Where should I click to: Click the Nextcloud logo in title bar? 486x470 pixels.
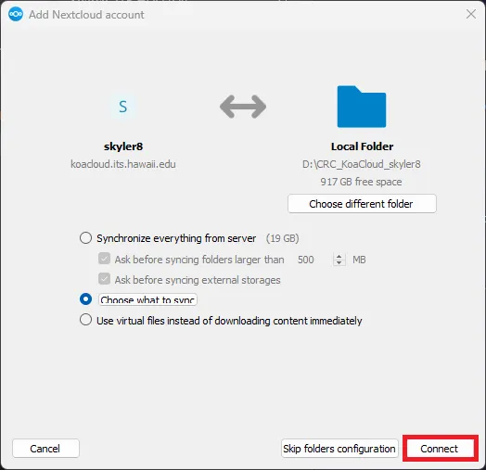16,14
